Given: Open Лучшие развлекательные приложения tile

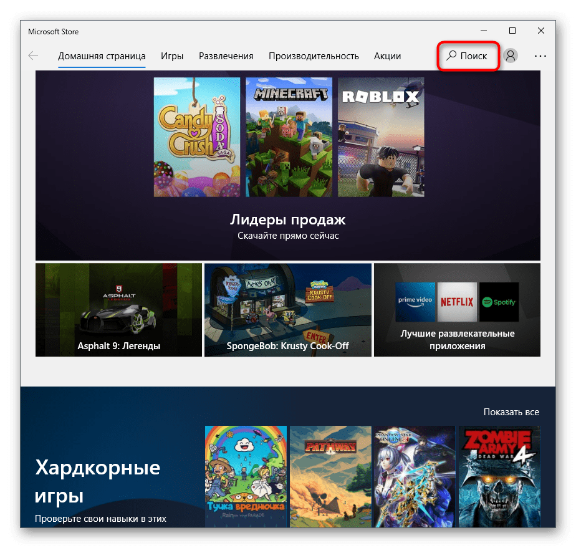Looking at the screenshot, I should 457,310.
